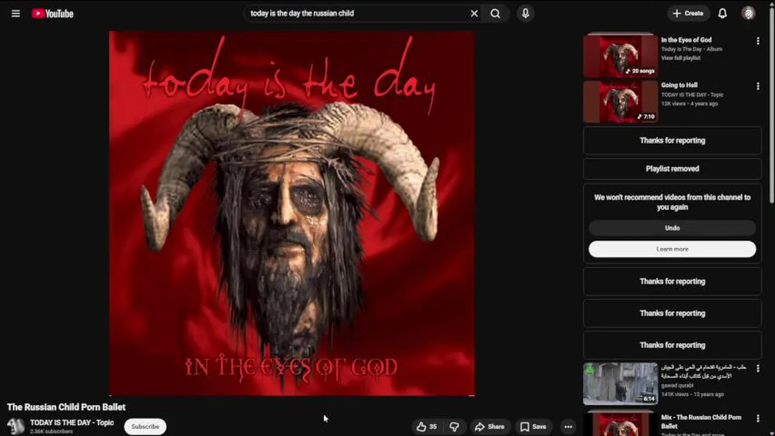Open Going to Hell video thumbnail
Viewport: 775px width, 436px height.
(620, 102)
